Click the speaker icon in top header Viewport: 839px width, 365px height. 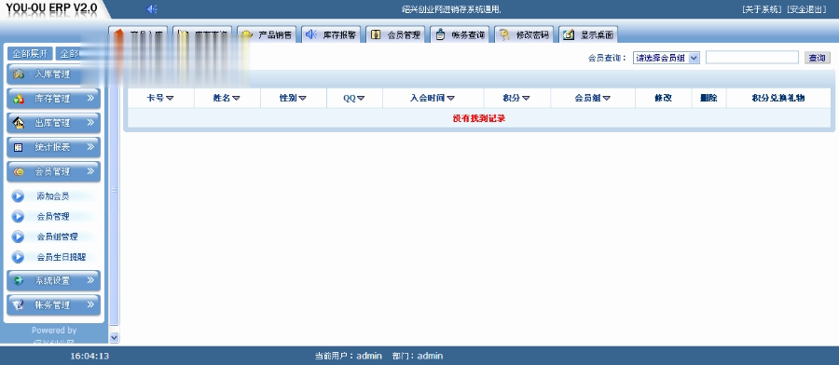[152, 9]
